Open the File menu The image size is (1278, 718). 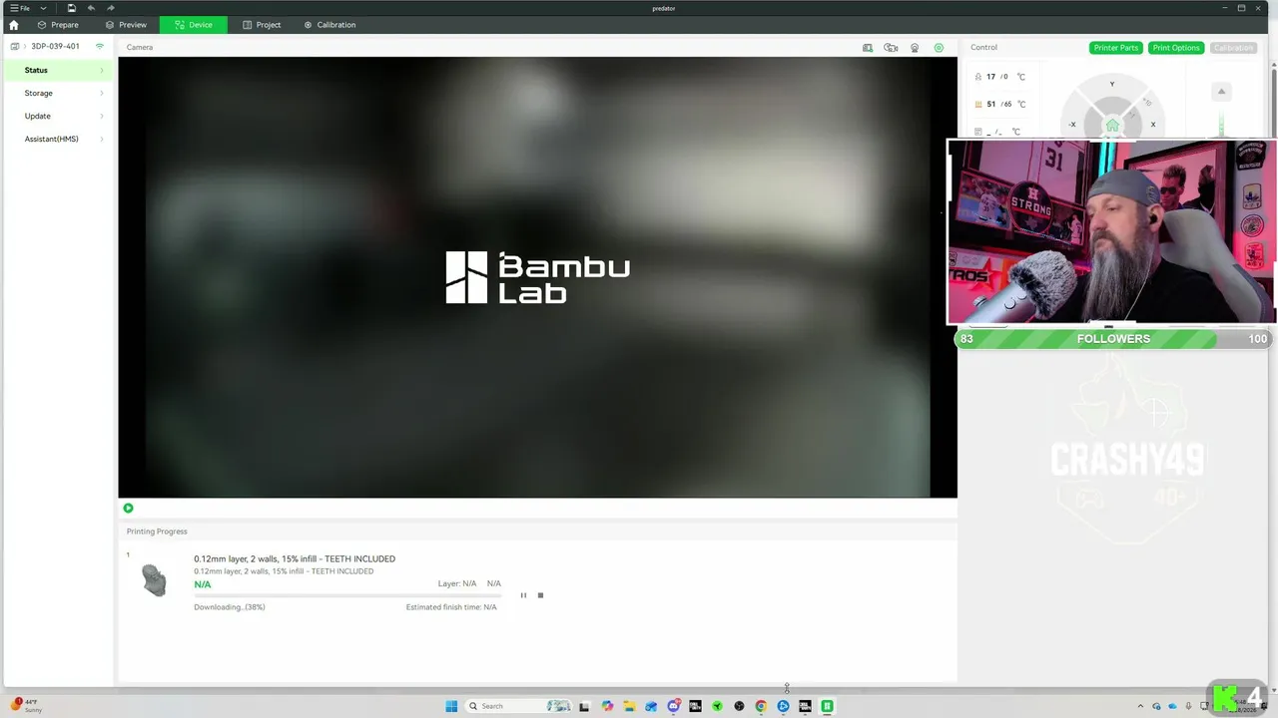click(x=20, y=8)
